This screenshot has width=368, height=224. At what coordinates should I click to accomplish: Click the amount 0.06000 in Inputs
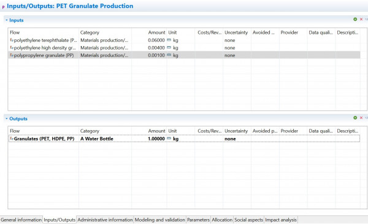(x=156, y=40)
